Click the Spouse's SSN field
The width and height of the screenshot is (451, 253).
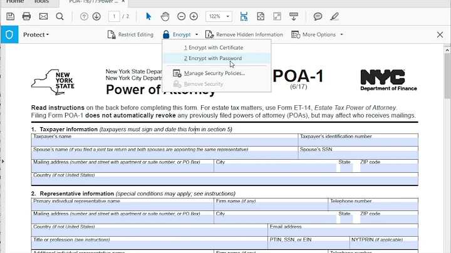pyautogui.click(x=358, y=155)
